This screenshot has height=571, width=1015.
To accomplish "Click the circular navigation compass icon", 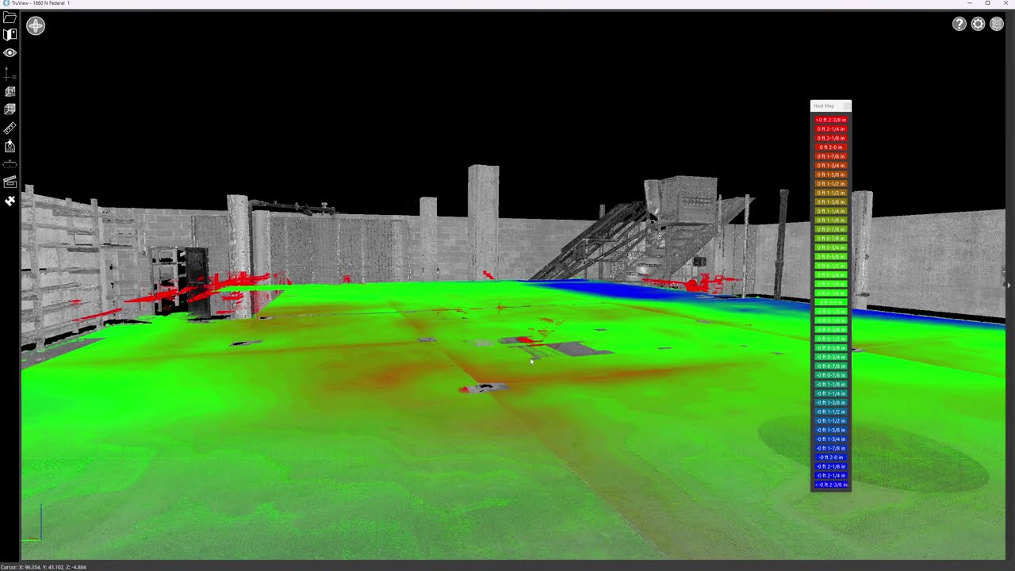I will point(36,25).
